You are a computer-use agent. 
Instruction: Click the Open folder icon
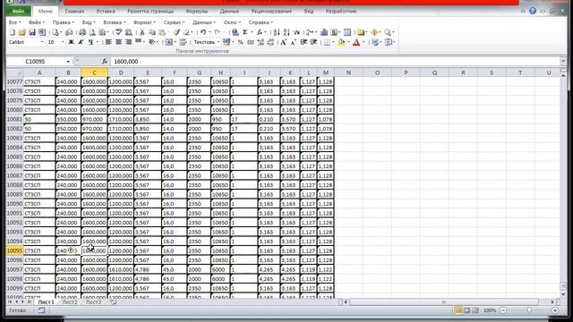click(x=21, y=32)
